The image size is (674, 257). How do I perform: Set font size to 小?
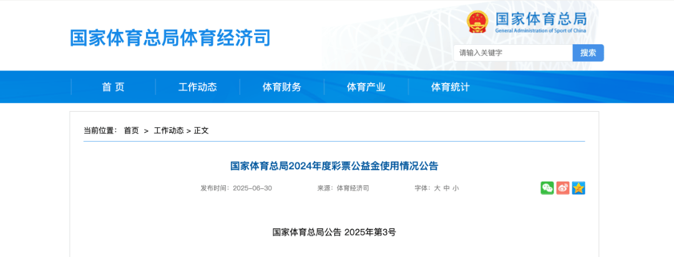[456, 188]
